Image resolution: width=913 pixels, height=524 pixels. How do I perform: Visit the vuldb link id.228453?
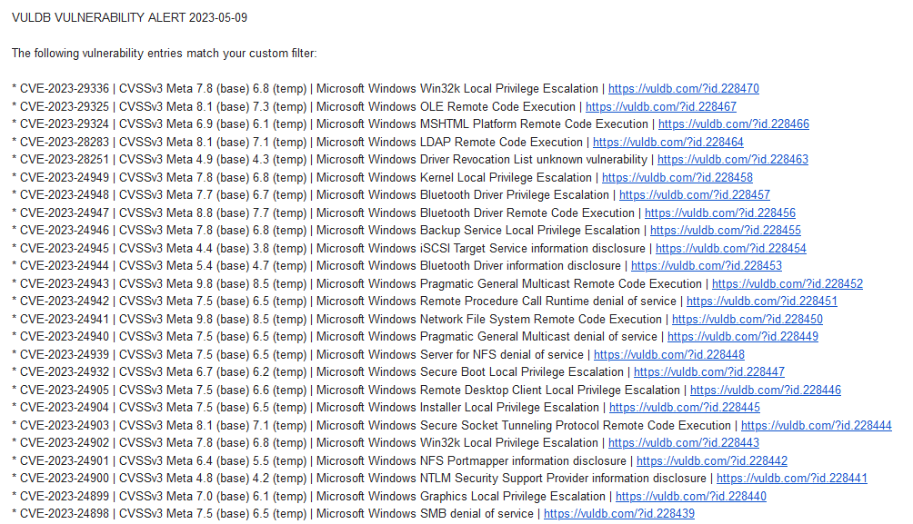pyautogui.click(x=707, y=266)
